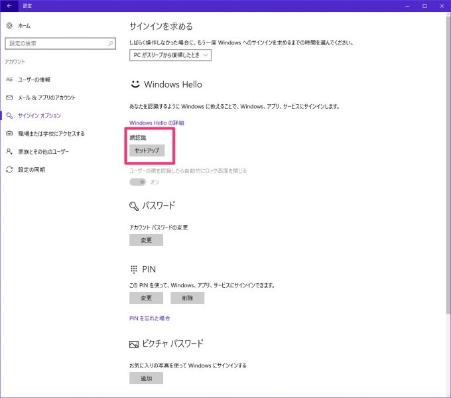Click 追加 button for picture password
Viewport: 451px width, 398px height.
[146, 379]
